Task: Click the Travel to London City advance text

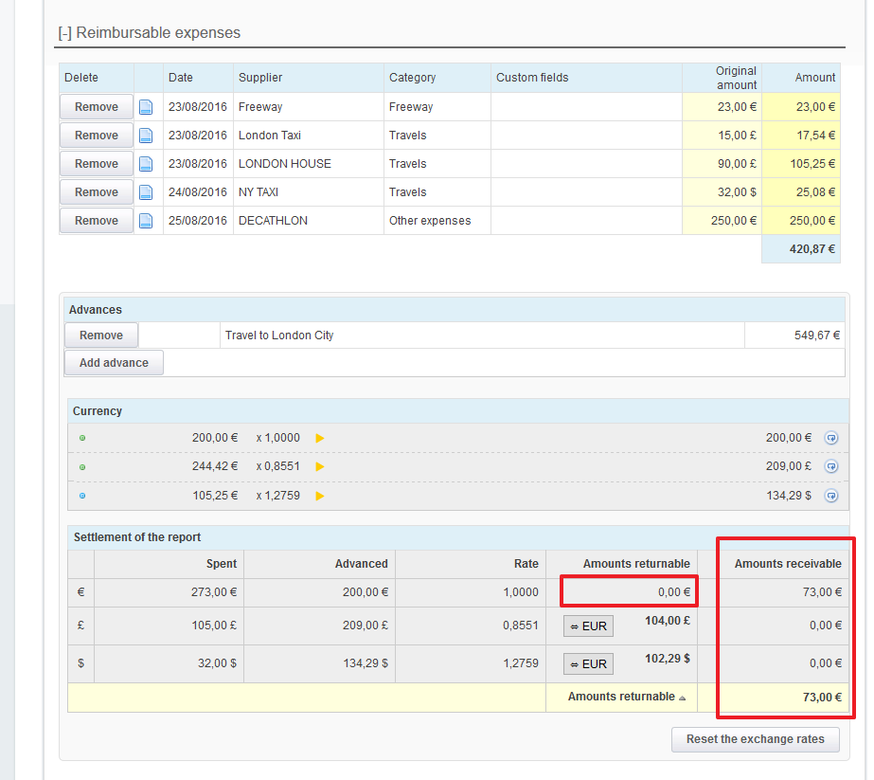Action: pos(279,336)
